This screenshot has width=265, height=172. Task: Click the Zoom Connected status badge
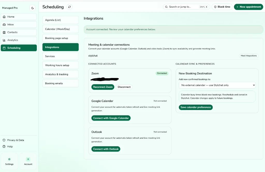tap(162, 73)
